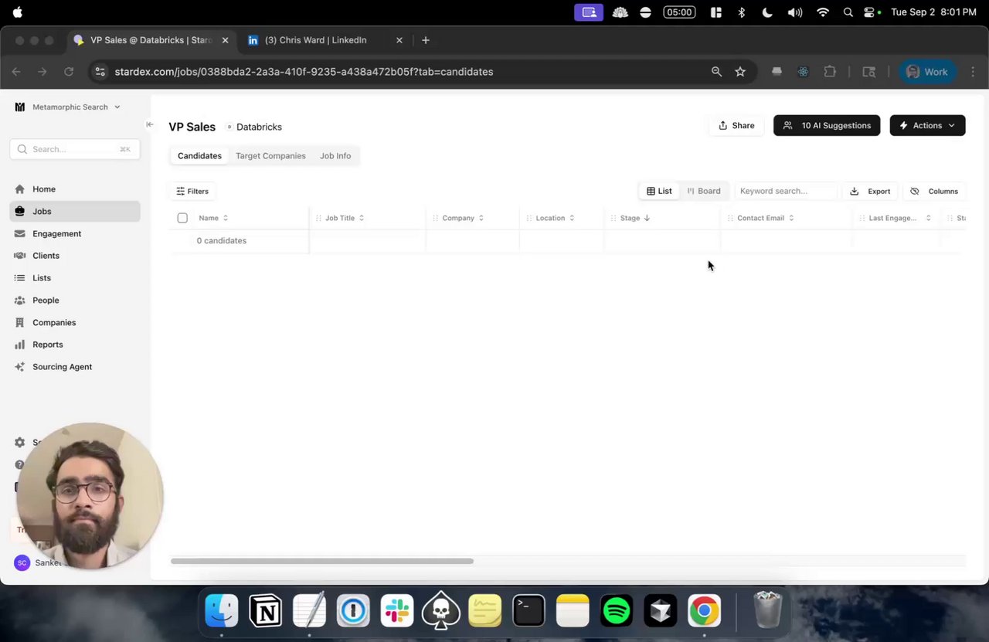
Task: Open 10 AI Suggestions
Action: pos(827,125)
